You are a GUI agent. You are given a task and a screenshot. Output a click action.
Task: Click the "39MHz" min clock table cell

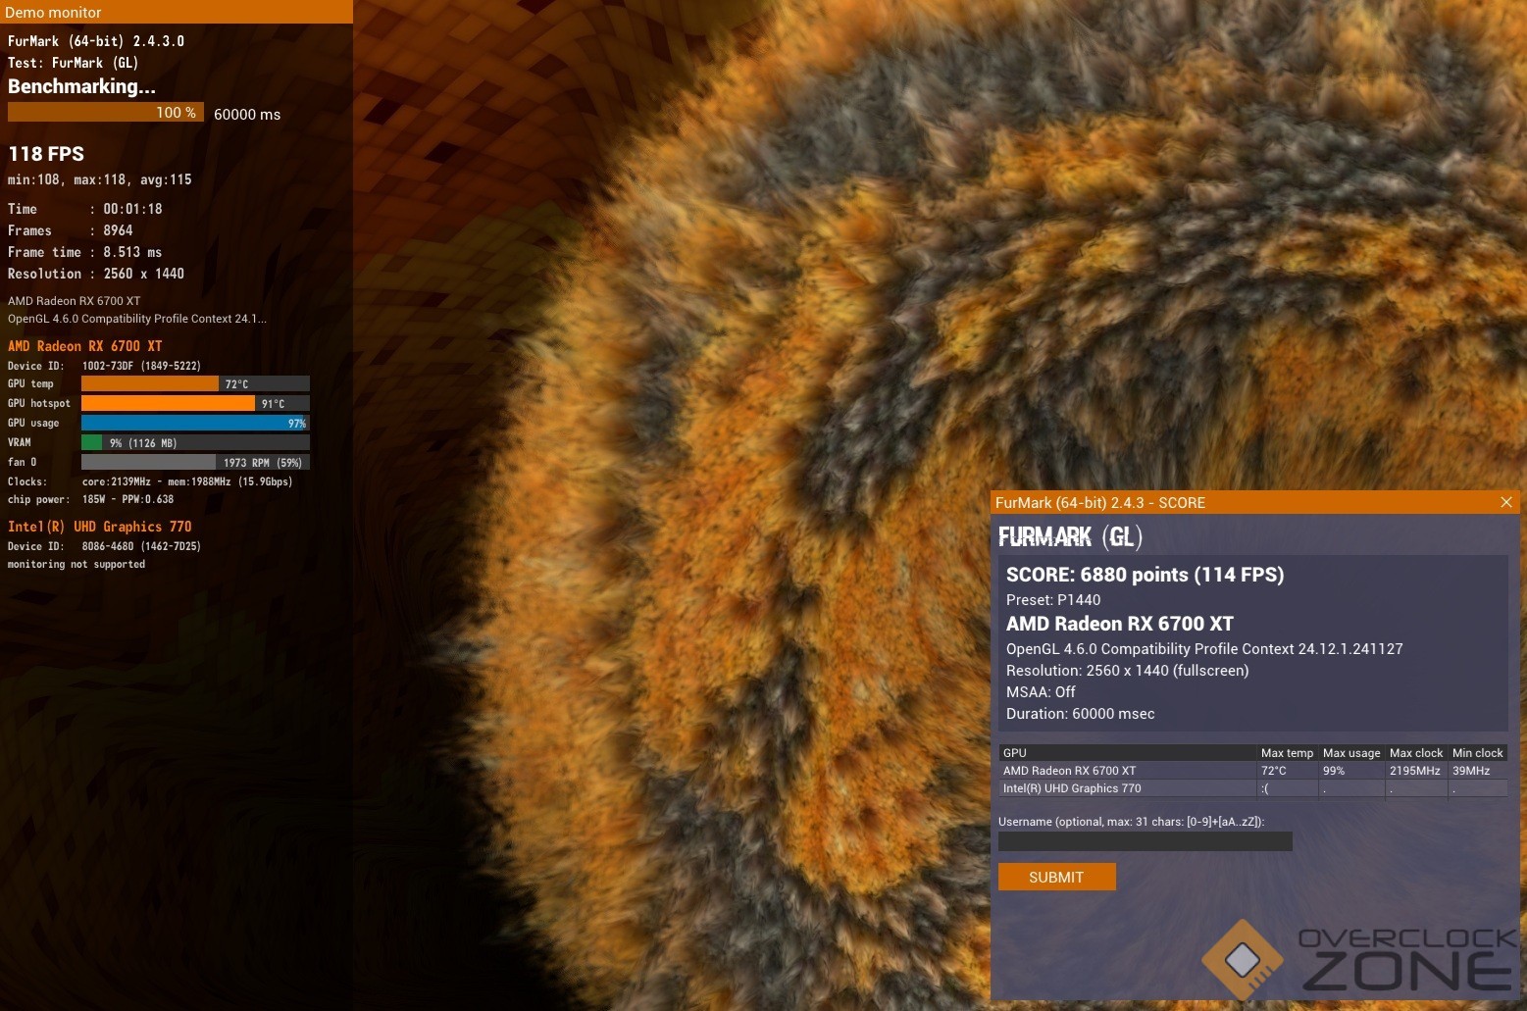coord(1471,771)
